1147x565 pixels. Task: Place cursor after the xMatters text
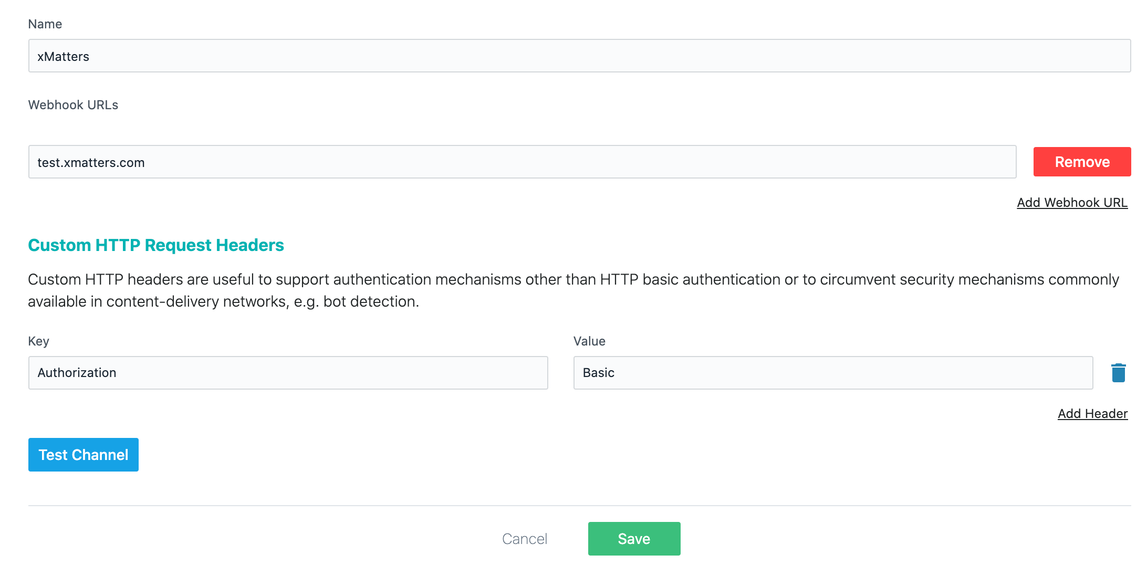point(91,57)
